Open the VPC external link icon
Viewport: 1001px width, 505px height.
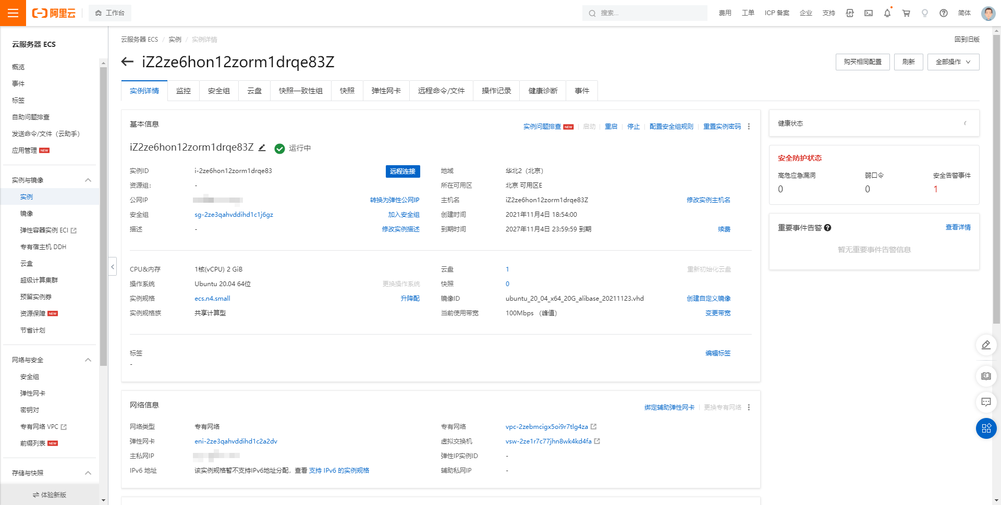pos(593,427)
